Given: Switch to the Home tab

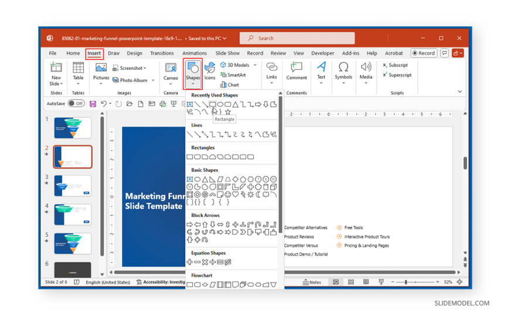Looking at the screenshot, I should (x=73, y=53).
